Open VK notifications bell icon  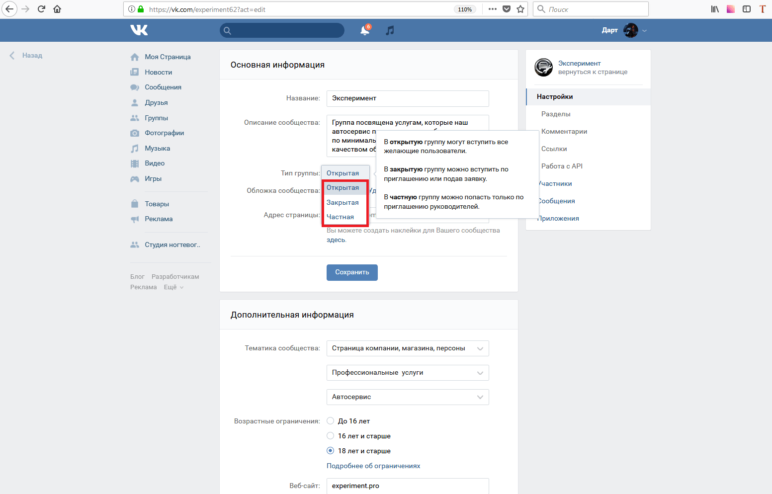365,30
